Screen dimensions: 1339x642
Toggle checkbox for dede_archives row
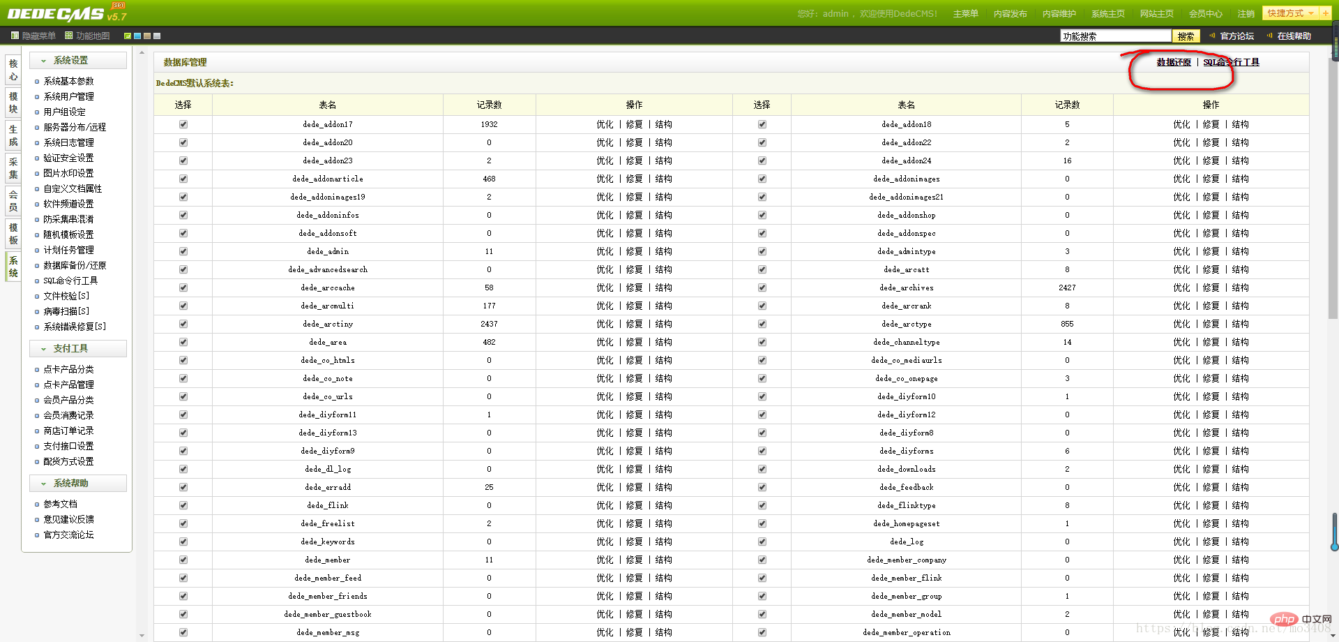762,288
